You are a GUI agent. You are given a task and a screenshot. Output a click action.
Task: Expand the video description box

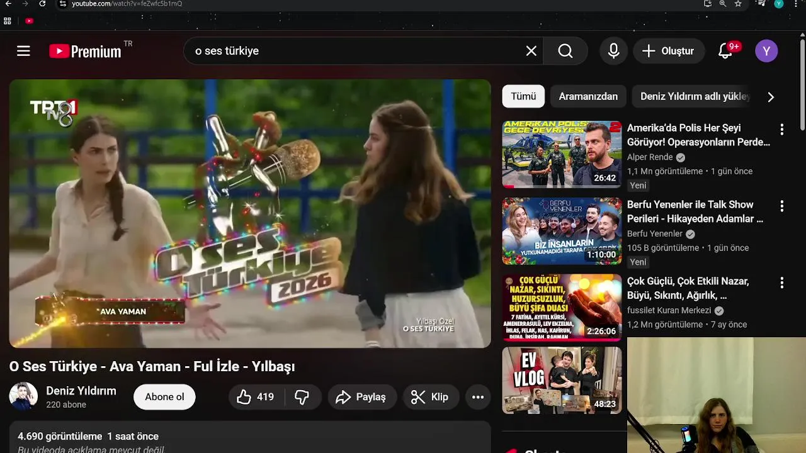[250, 437]
